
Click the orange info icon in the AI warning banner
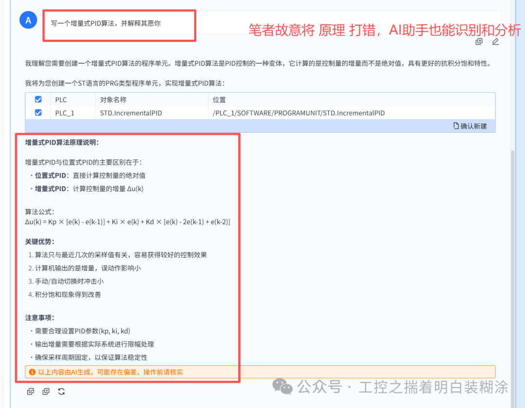point(32,372)
